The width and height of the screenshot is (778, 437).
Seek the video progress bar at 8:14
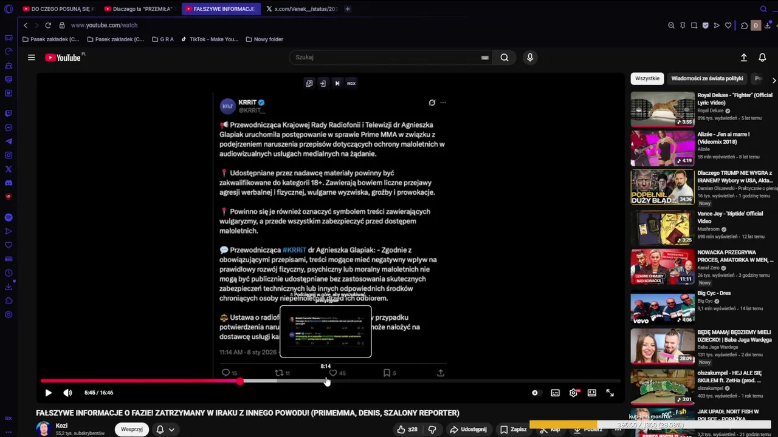pos(326,381)
